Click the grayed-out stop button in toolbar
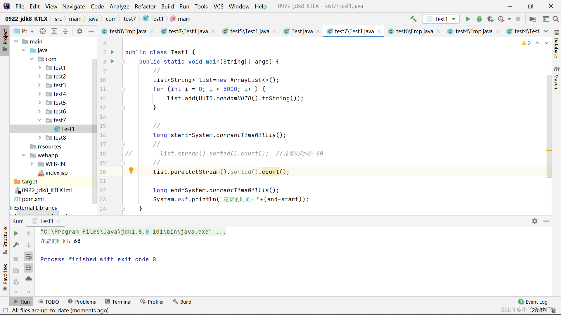The height and width of the screenshot is (315, 561). (518, 19)
